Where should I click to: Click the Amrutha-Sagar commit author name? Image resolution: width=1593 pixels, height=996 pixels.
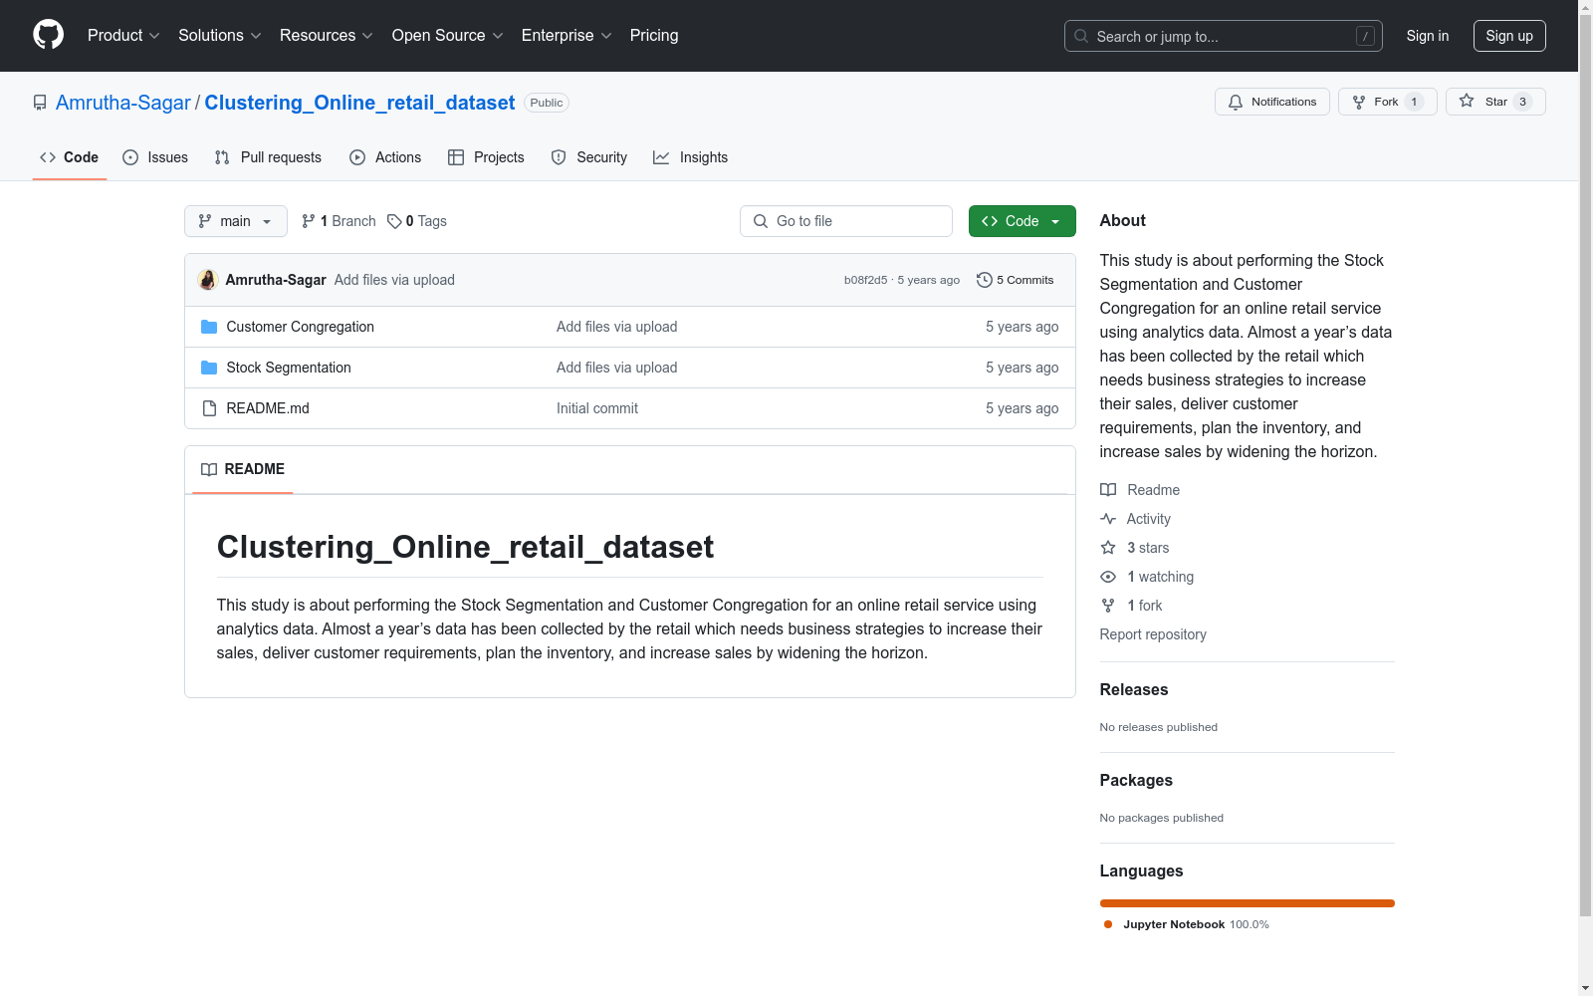coord(276,280)
